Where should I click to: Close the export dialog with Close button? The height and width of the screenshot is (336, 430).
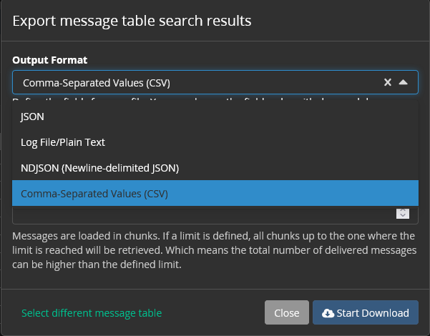coord(287,312)
